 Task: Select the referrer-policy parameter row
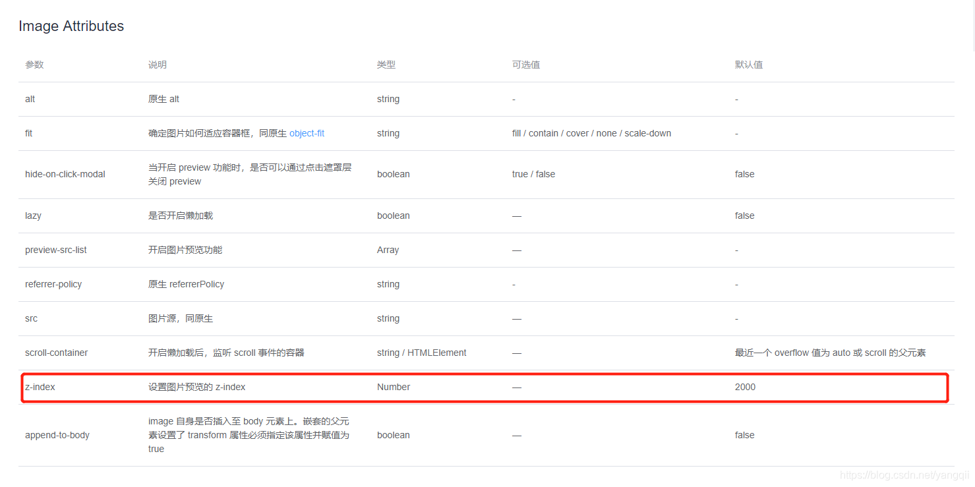(53, 284)
